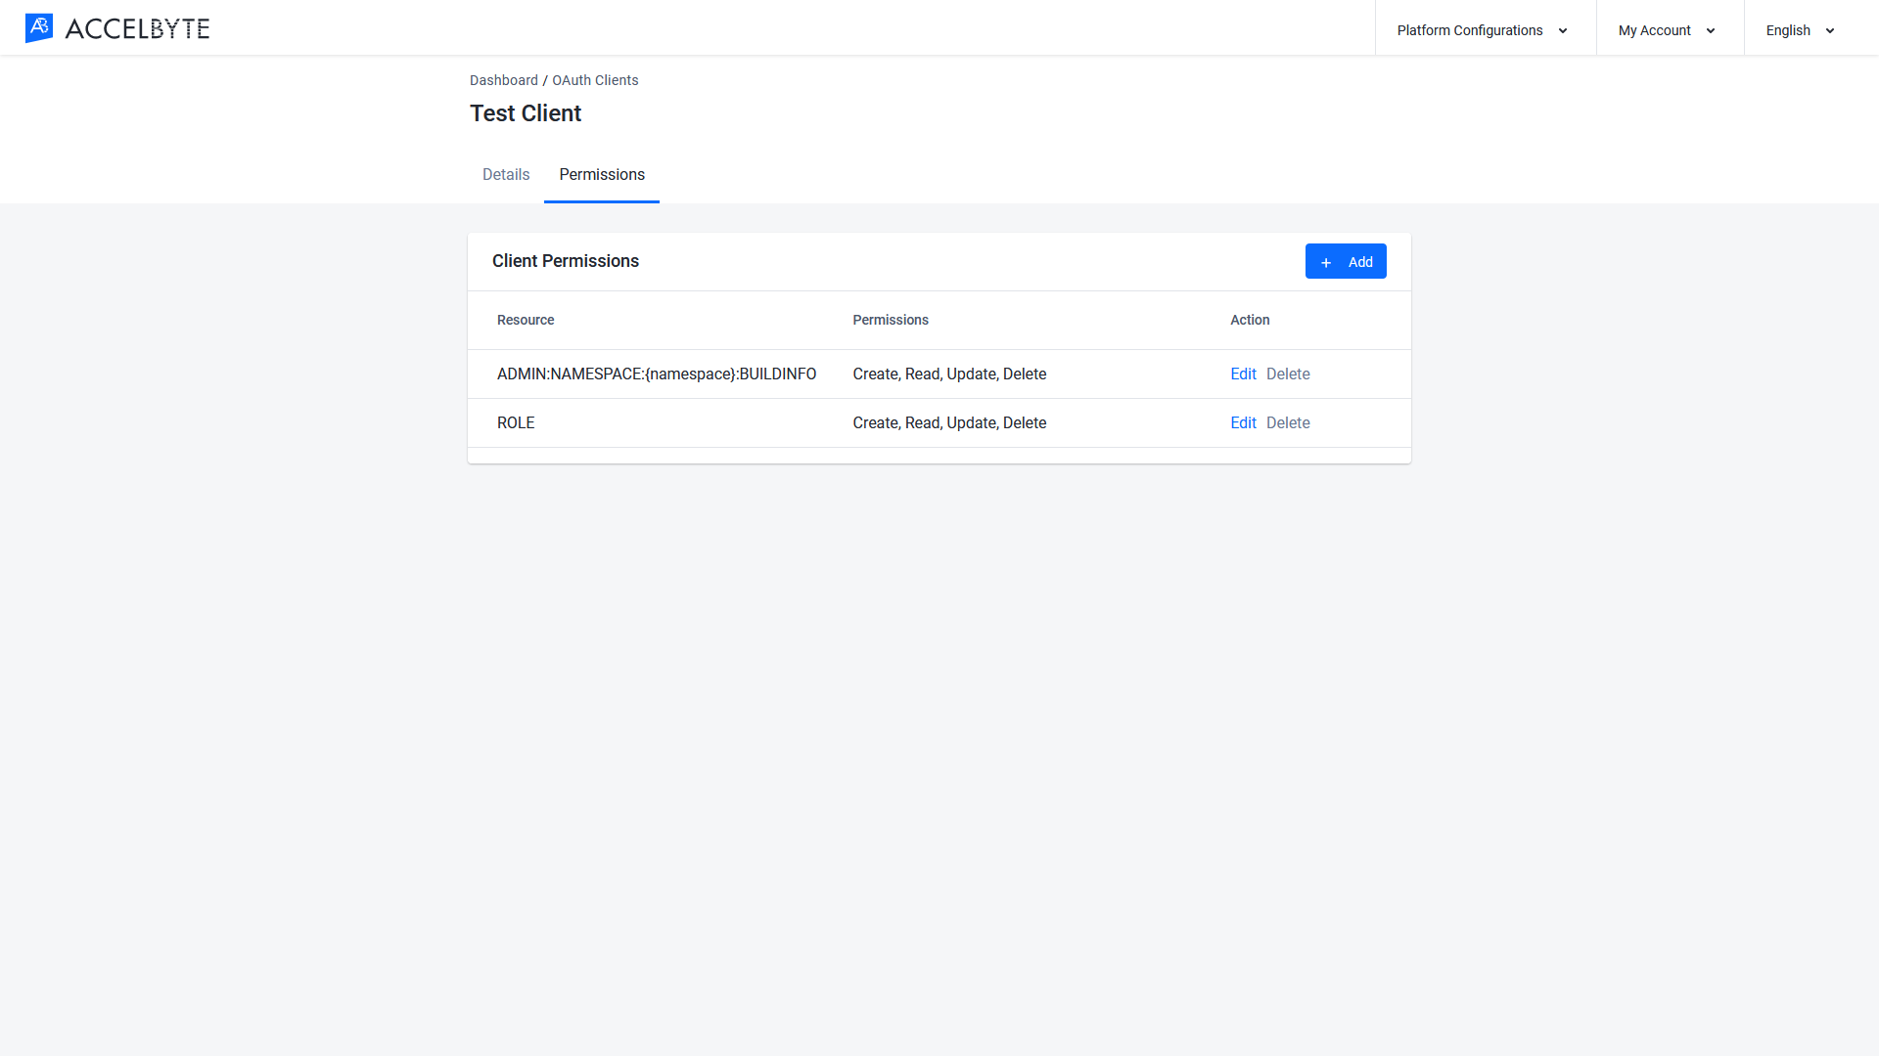The width and height of the screenshot is (1879, 1056).
Task: Delete the BUILDINFO resource permission
Action: [x=1288, y=374]
